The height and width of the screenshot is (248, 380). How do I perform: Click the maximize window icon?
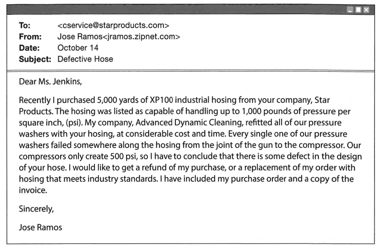click(x=358, y=10)
